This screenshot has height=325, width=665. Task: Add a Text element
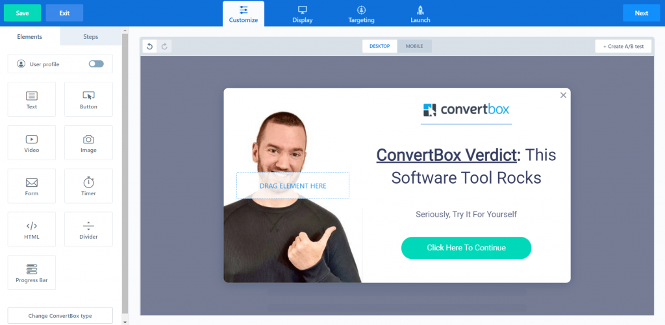click(x=32, y=99)
